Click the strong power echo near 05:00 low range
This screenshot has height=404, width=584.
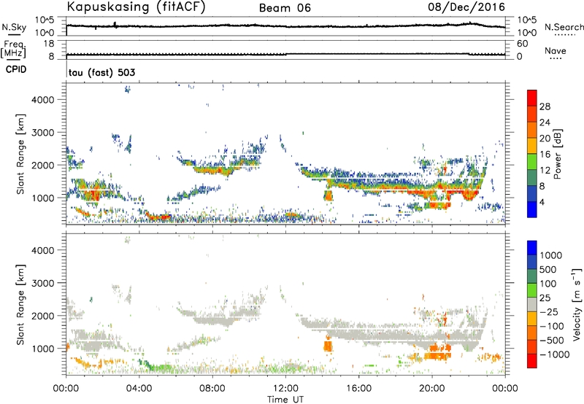(x=159, y=217)
